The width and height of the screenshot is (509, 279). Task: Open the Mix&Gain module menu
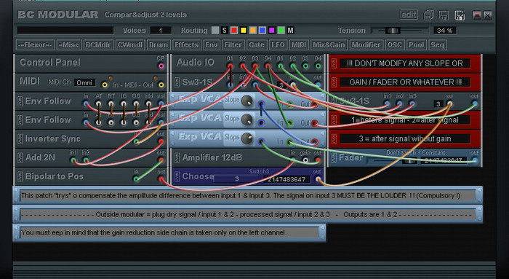[329, 45]
